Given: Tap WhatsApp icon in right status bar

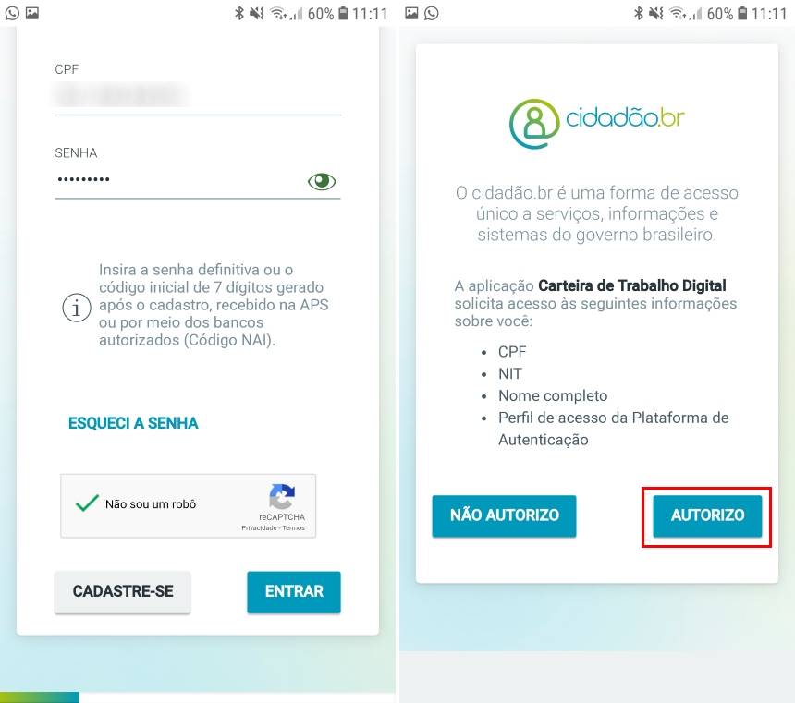Looking at the screenshot, I should 432,13.
